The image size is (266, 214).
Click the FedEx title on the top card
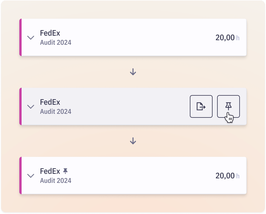pos(50,33)
